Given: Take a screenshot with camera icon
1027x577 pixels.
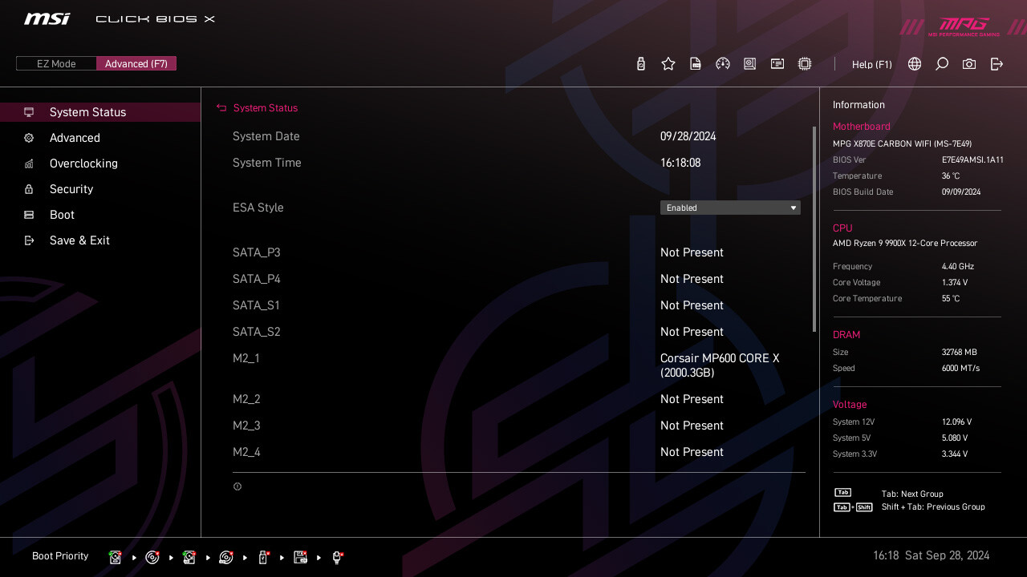Looking at the screenshot, I should (969, 64).
